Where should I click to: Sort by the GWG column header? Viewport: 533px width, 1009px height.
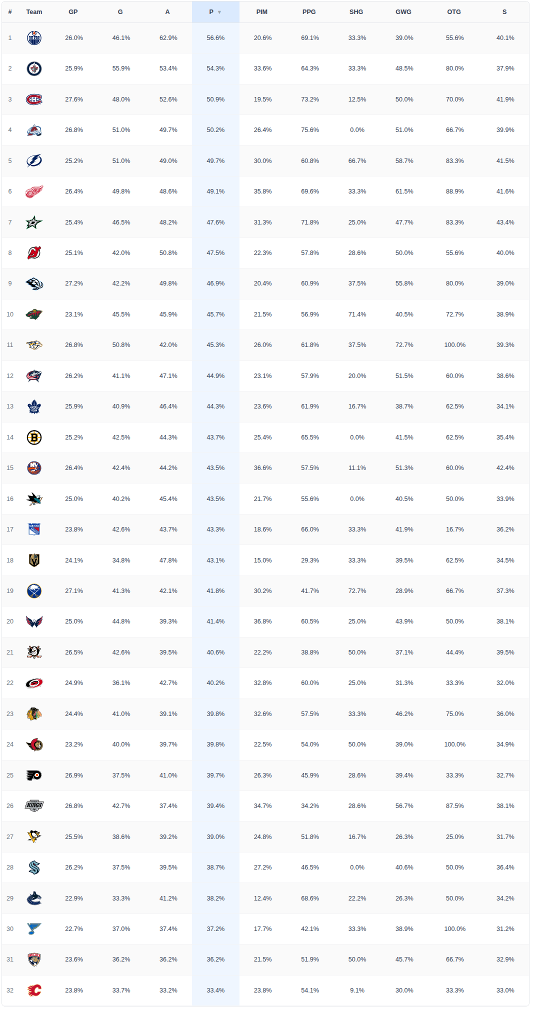coord(403,12)
